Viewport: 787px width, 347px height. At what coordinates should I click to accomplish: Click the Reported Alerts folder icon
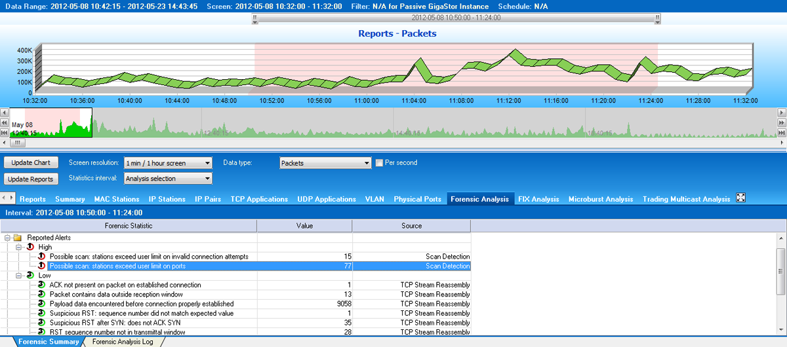18,238
